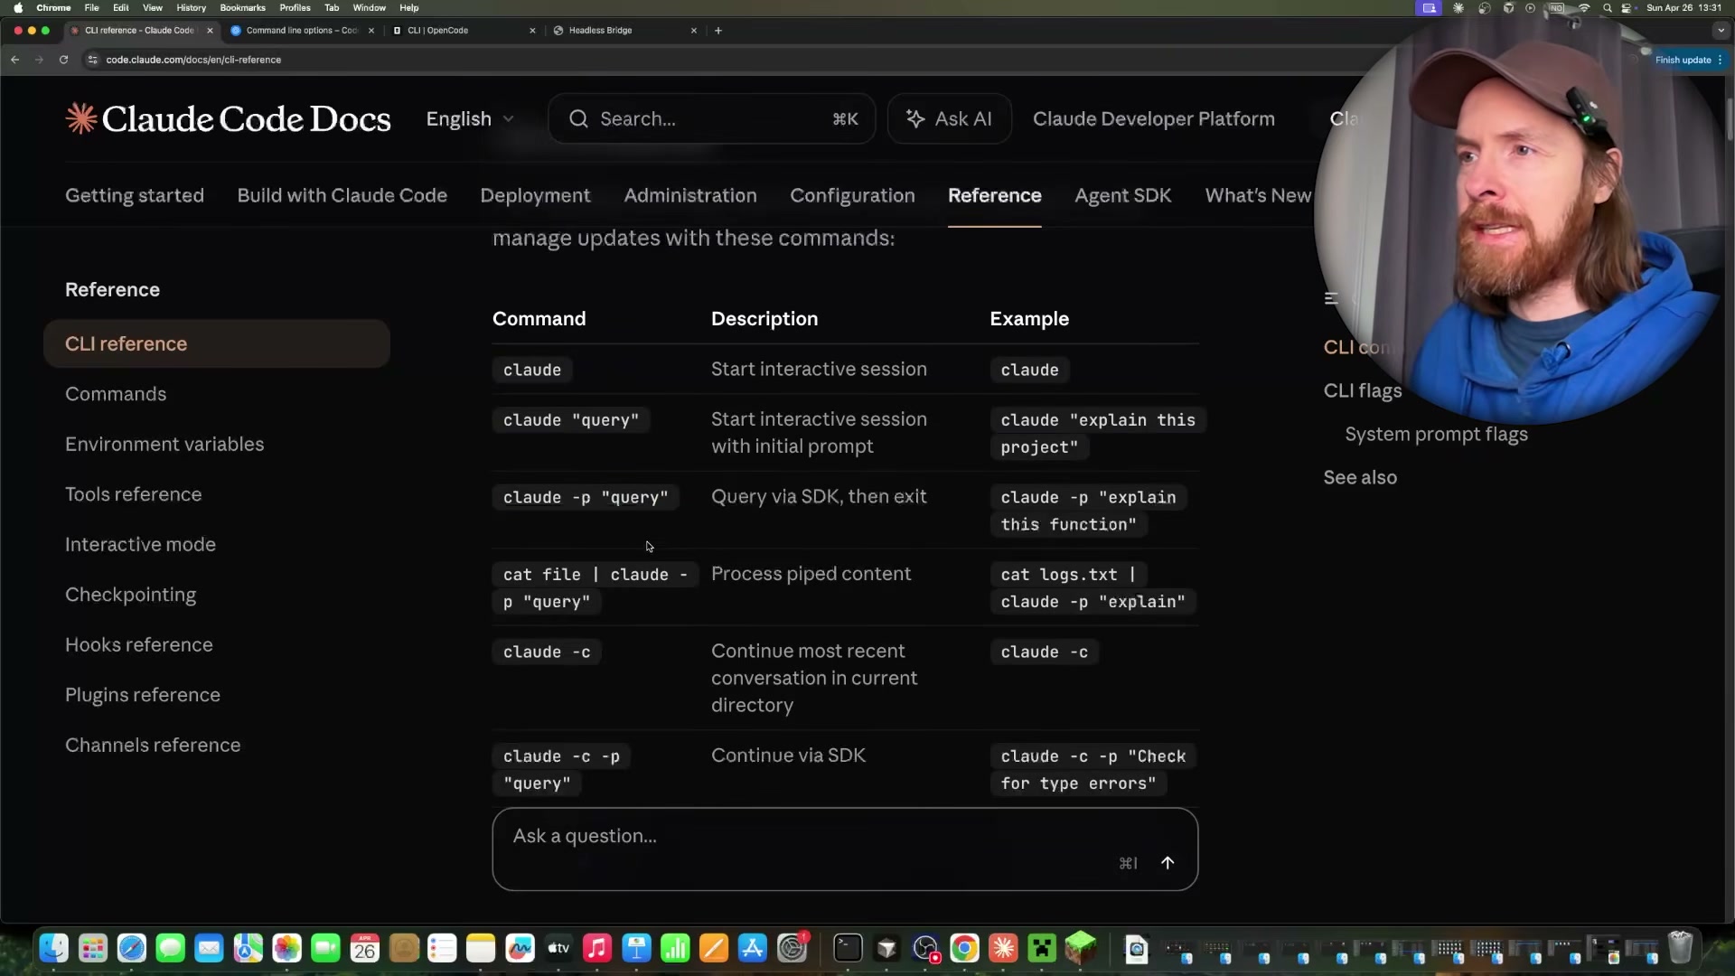The image size is (1735, 976).
Task: Click the Ask AI button
Action: coord(949,118)
